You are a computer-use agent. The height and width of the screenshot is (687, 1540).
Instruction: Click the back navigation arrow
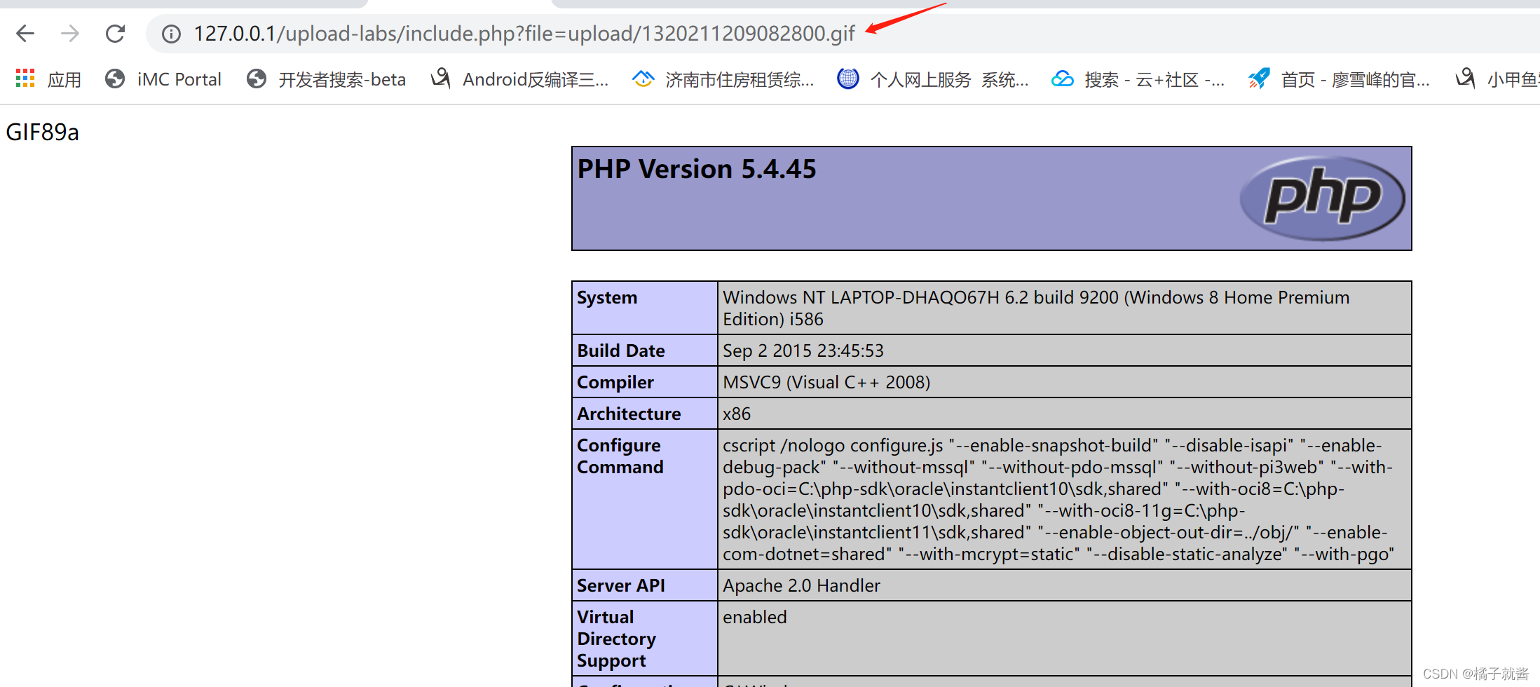[x=25, y=33]
